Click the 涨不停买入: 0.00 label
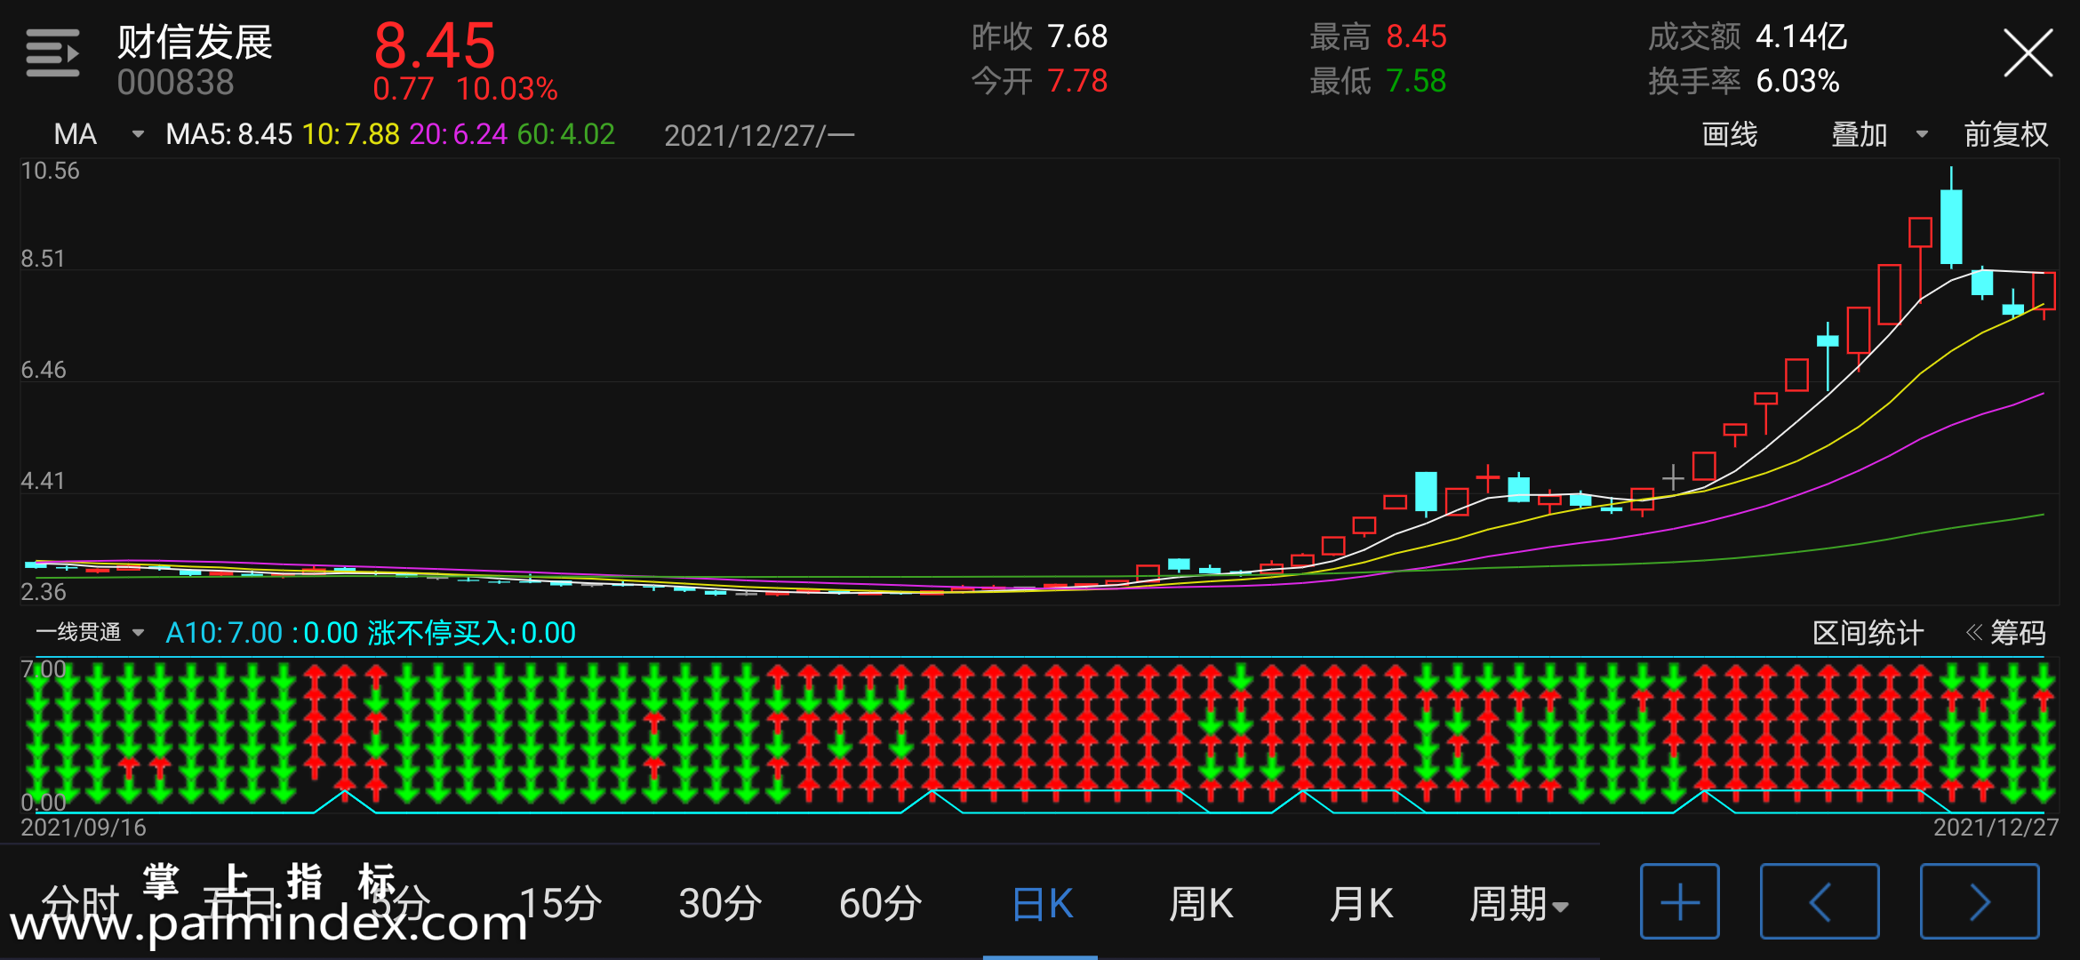The image size is (2080, 960). pos(471,633)
